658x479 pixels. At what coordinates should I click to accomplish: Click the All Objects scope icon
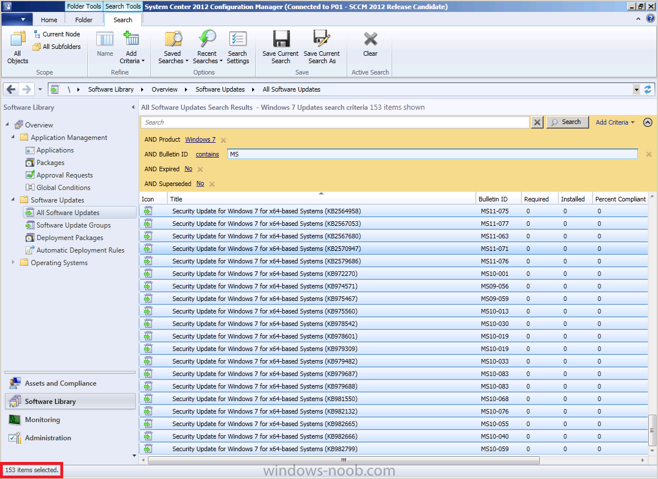point(17,47)
